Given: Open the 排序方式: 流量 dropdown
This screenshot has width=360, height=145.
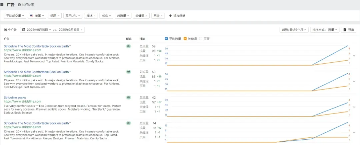Looking at the screenshot, I should click(325, 30).
